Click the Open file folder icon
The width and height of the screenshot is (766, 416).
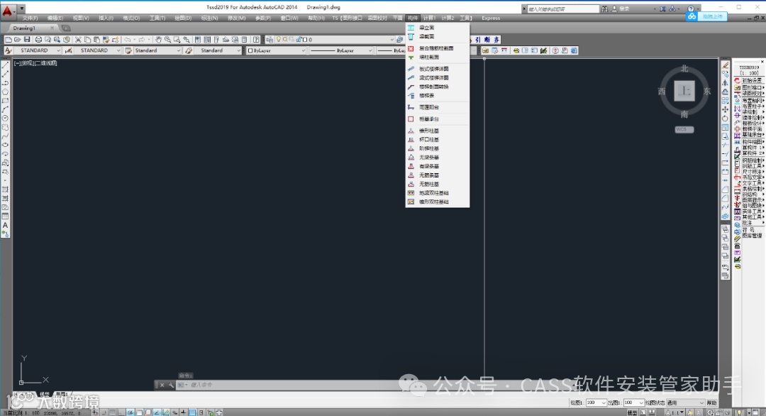point(18,40)
